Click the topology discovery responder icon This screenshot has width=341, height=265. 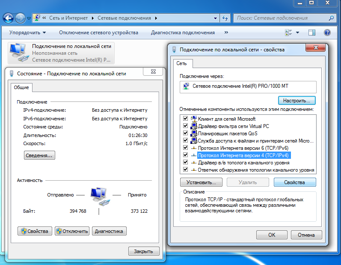click(193, 170)
